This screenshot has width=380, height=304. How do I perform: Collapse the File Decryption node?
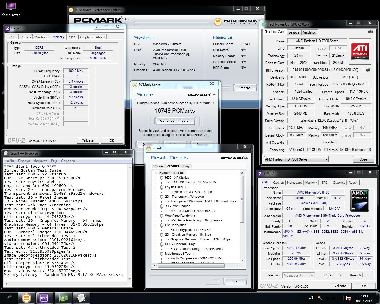click(162, 225)
